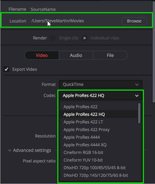Select Apple ProRes 422 LT codec
155x184 pixels.
coord(83,122)
